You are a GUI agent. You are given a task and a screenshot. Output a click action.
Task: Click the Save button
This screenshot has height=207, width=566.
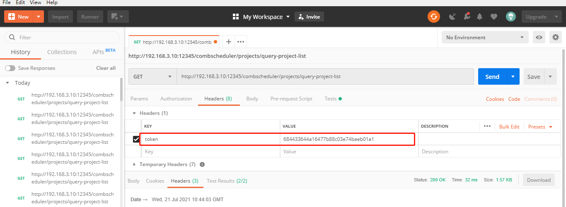[534, 76]
